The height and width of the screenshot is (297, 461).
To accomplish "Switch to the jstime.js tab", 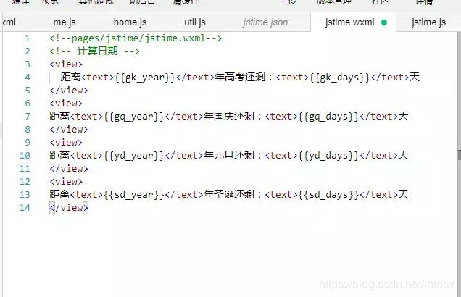I will coord(428,22).
